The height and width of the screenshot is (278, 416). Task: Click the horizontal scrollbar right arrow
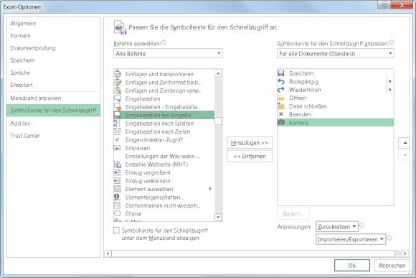pyautogui.click(x=405, y=254)
